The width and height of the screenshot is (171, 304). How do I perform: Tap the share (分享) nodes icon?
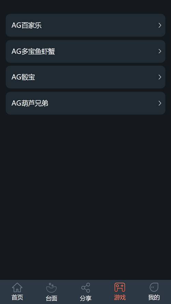(x=85, y=288)
